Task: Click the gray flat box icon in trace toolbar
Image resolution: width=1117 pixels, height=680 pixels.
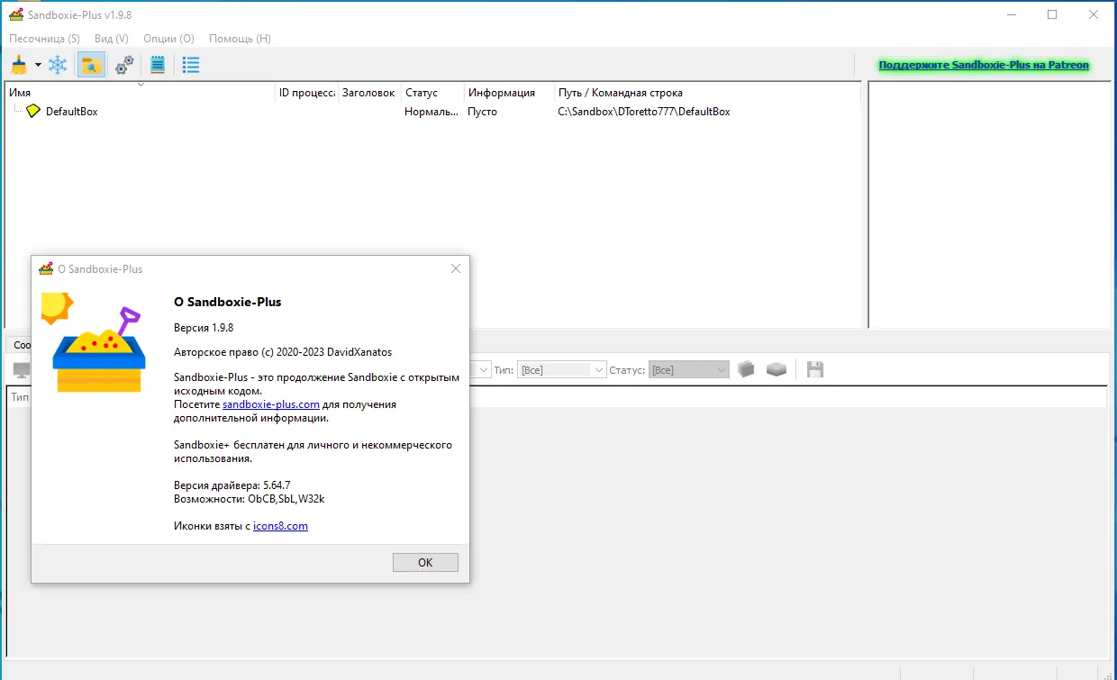Action: tap(776, 369)
